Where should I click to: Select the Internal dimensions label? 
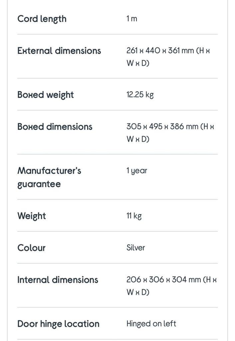pos(58,280)
